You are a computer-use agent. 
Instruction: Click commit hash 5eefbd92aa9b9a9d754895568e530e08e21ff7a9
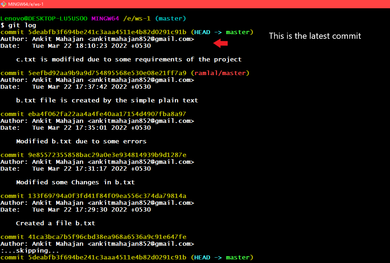[x=107, y=73]
